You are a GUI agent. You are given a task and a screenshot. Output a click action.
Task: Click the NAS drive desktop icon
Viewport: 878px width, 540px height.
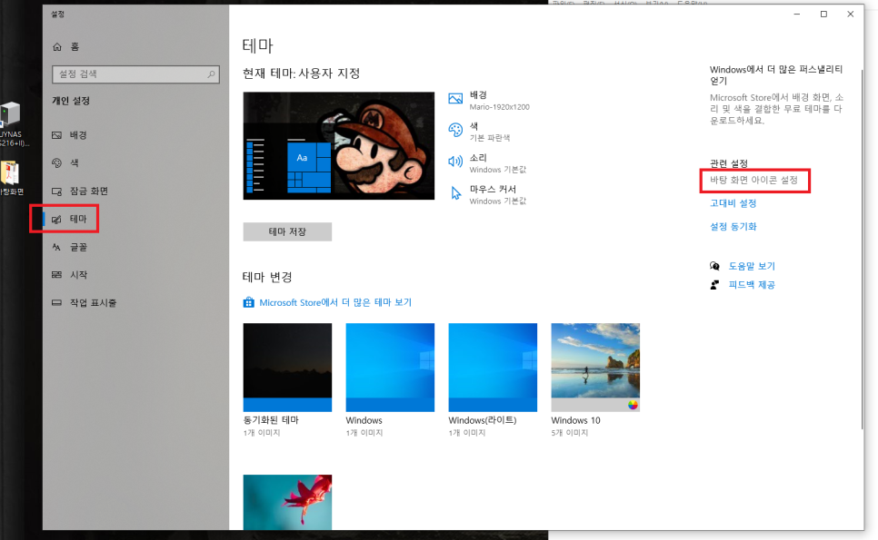pyautogui.click(x=10, y=114)
